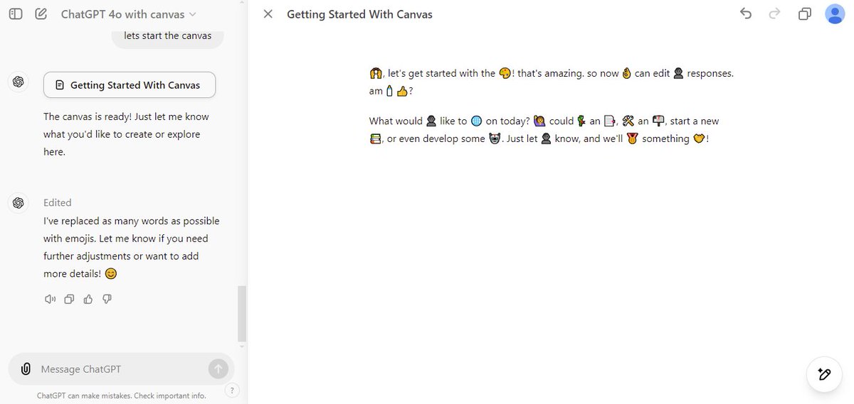Give the response a thumbs up
This screenshot has height=404, width=854.
88,299
